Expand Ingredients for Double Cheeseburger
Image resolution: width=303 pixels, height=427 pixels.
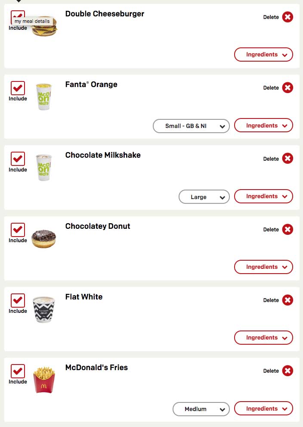(x=263, y=55)
